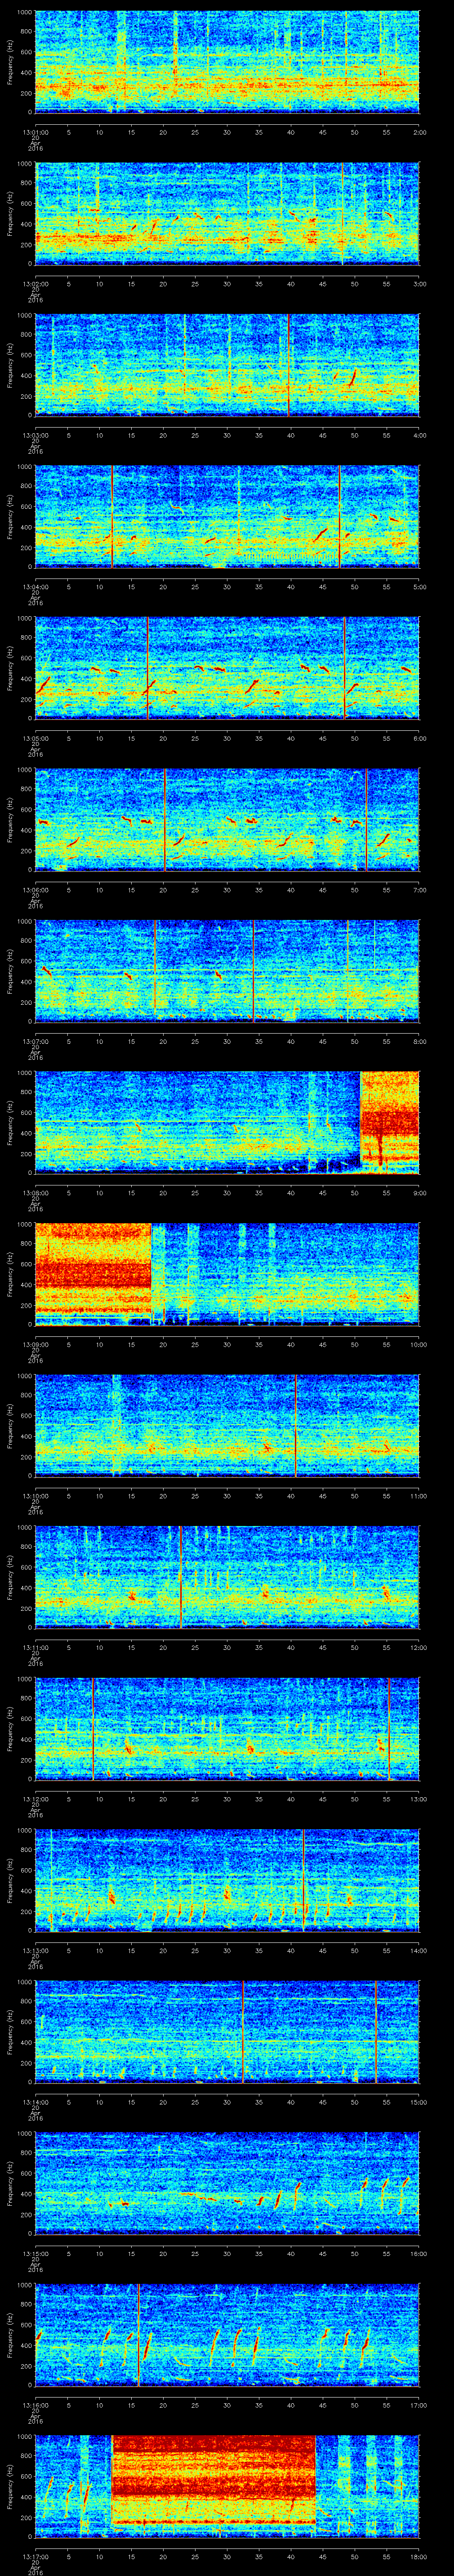Click the '2:00' end-time label
Viewport: 454px width, 2576px height.
419,131
